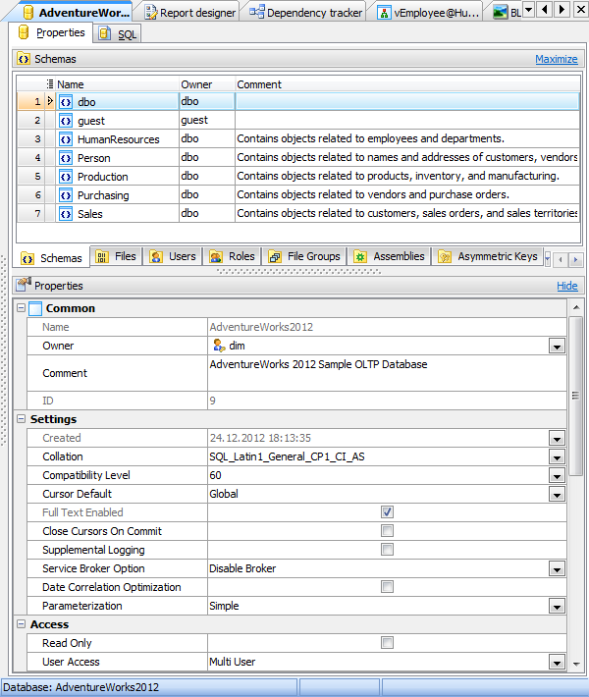Click the Hide link in Properties
This screenshot has height=697, width=589.
pos(566,286)
